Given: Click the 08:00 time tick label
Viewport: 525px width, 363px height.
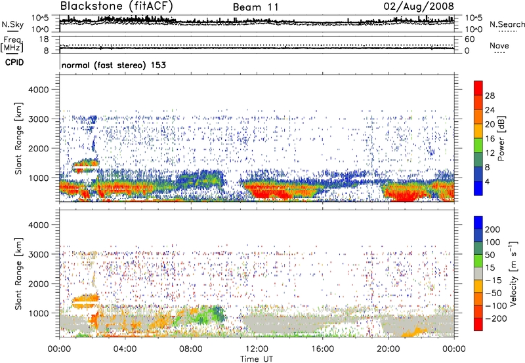Looking at the screenshot, I should tap(191, 349).
